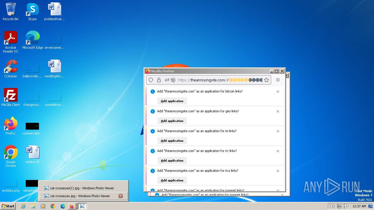374x210 pixels.
Task: Click info icon of ircs links notification
Action: pos(153,171)
